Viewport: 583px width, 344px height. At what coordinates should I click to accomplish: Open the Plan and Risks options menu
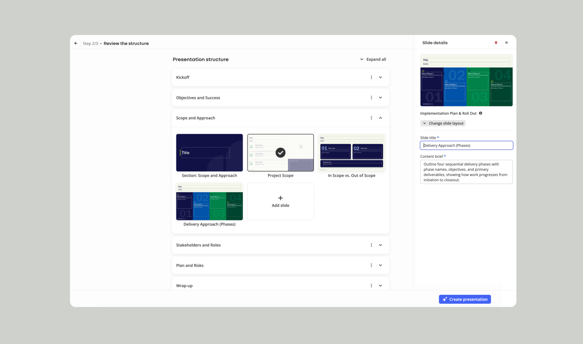click(x=371, y=265)
